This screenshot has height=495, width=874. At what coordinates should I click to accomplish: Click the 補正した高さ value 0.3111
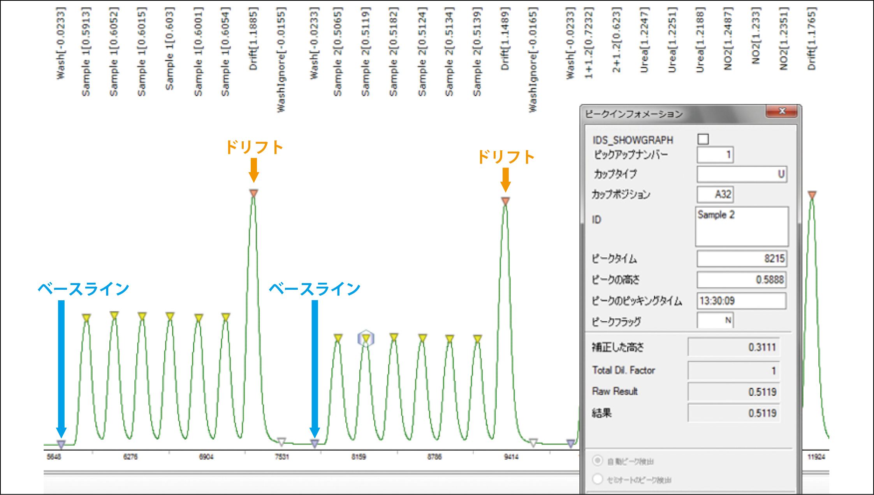[x=734, y=347]
